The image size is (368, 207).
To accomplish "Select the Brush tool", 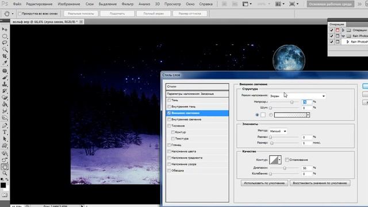I will pyautogui.click(x=5, y=78).
